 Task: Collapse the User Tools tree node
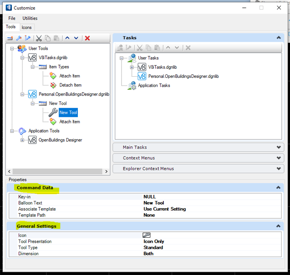click(x=12, y=49)
